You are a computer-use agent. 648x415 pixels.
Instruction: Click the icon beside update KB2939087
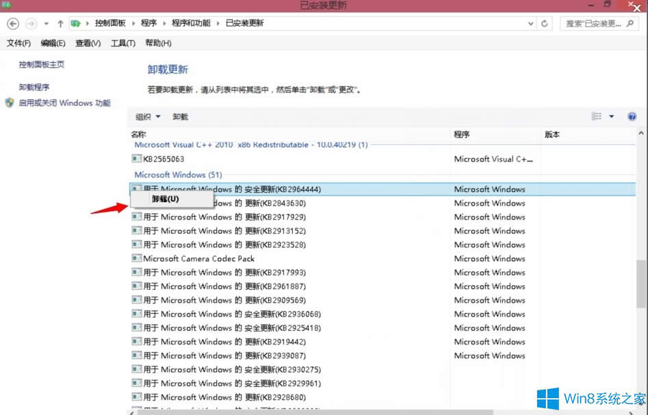136,355
